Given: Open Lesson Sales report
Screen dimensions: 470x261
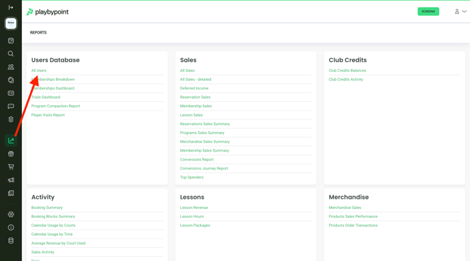Looking at the screenshot, I should 191,115.
